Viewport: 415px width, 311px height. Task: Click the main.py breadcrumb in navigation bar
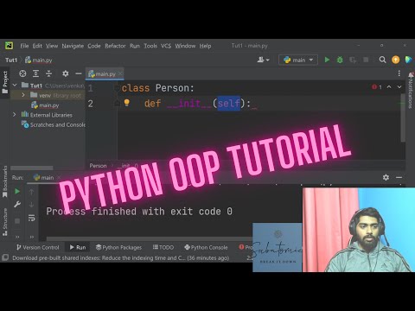coord(39,60)
